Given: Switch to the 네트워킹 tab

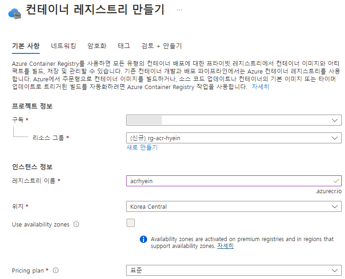Looking at the screenshot, I should 64,46.
